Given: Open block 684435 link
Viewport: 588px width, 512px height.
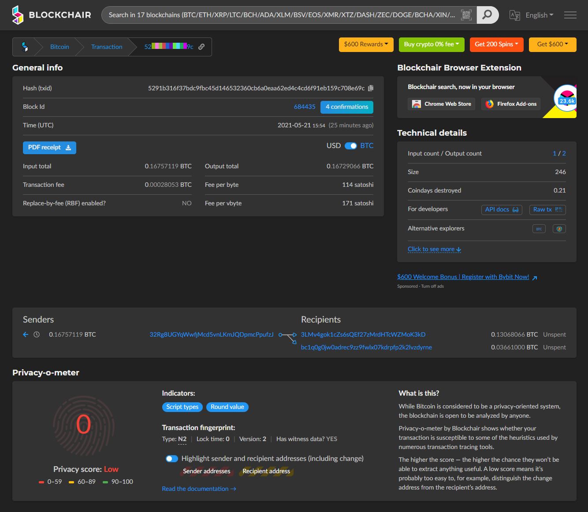Looking at the screenshot, I should 305,107.
